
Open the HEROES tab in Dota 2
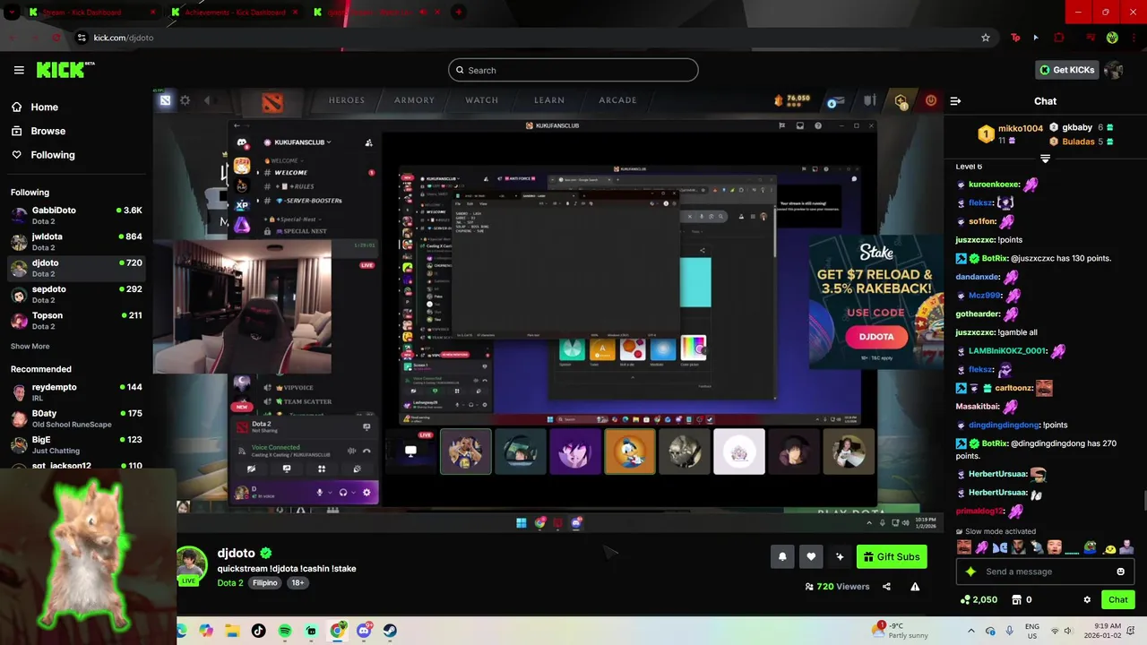point(346,100)
